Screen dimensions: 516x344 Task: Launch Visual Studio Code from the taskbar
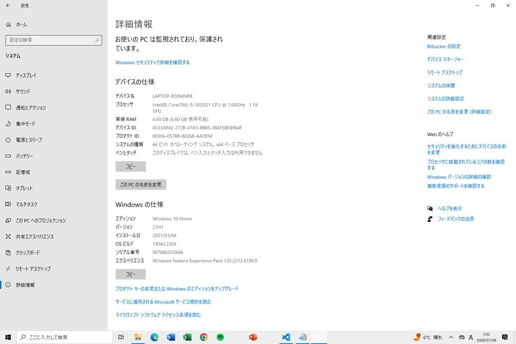(286, 337)
